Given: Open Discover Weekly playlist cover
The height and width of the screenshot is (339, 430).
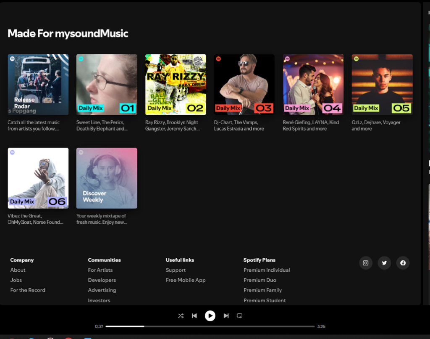Looking at the screenshot, I should (x=107, y=178).
